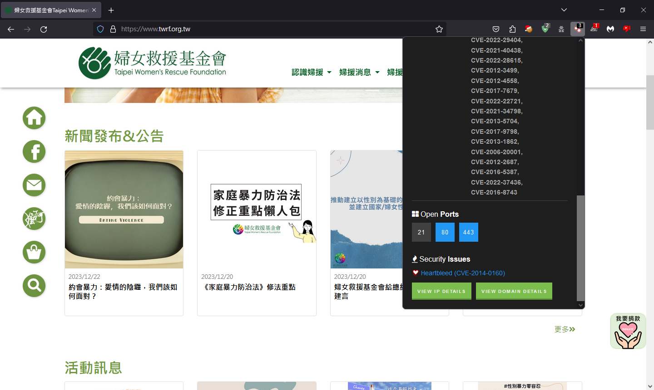Close the 婦女救援基金會 tab
This screenshot has height=390, width=654.
click(94, 10)
